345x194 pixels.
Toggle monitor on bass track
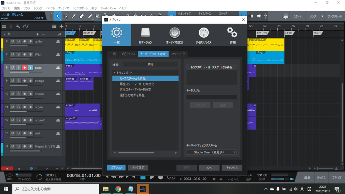click(x=31, y=68)
